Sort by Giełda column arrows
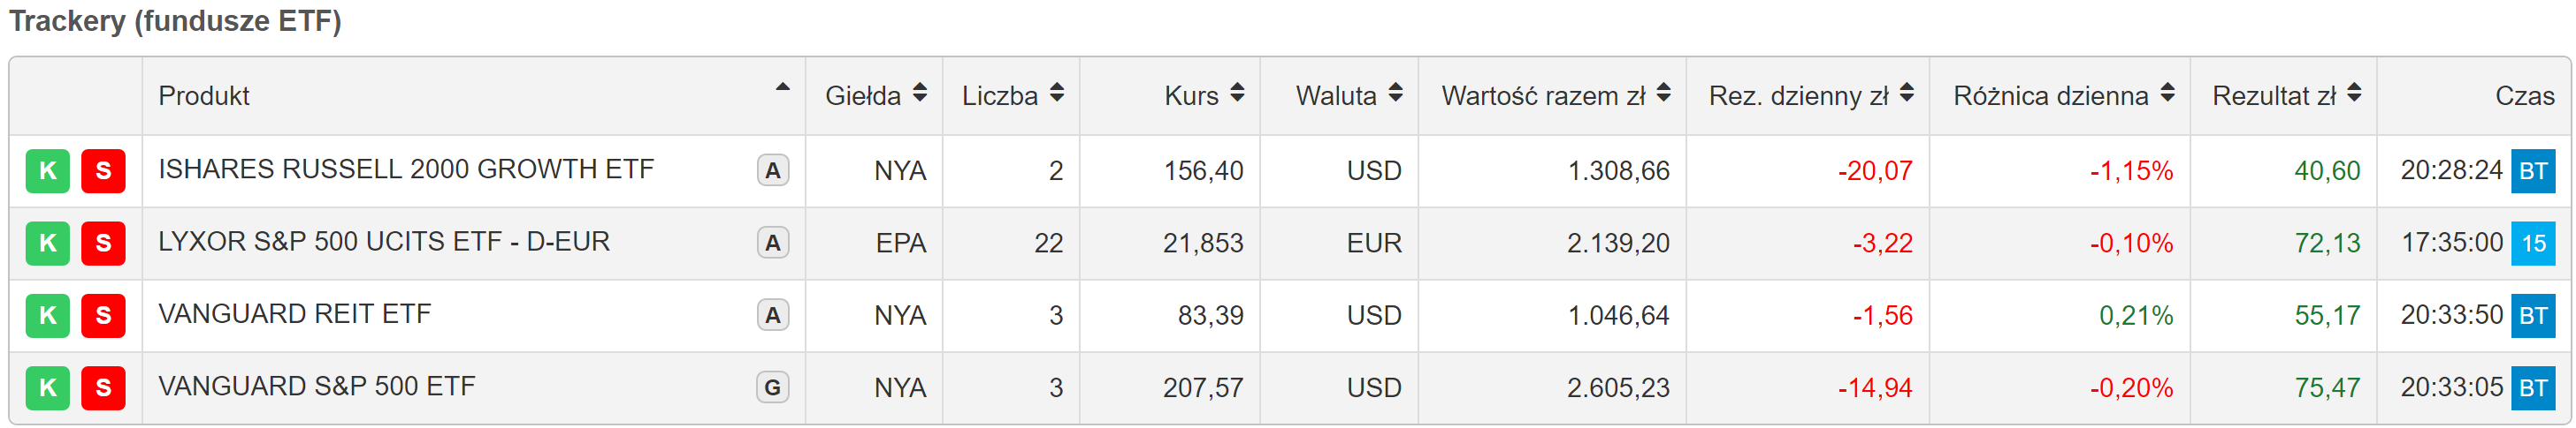Image resolution: width=2576 pixels, height=428 pixels. 919,94
